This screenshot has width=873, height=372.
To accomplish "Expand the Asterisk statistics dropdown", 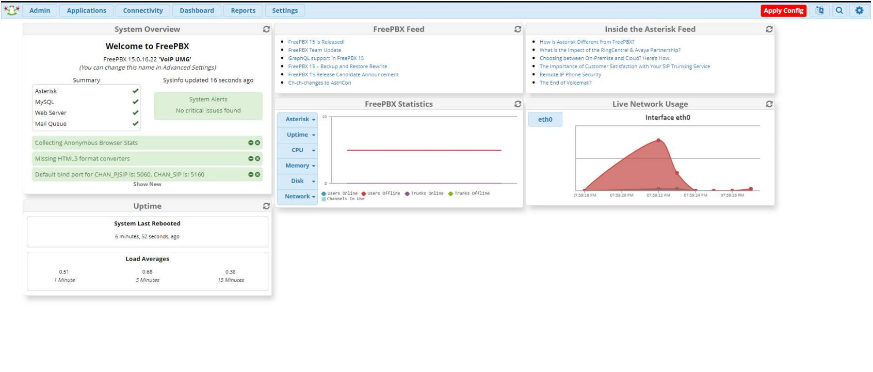I will click(x=297, y=119).
